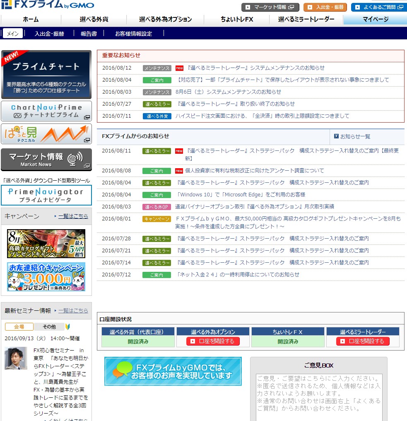Open the Windows 10 Microsoft Edge notice
407x421 pixels.
click(x=241, y=195)
